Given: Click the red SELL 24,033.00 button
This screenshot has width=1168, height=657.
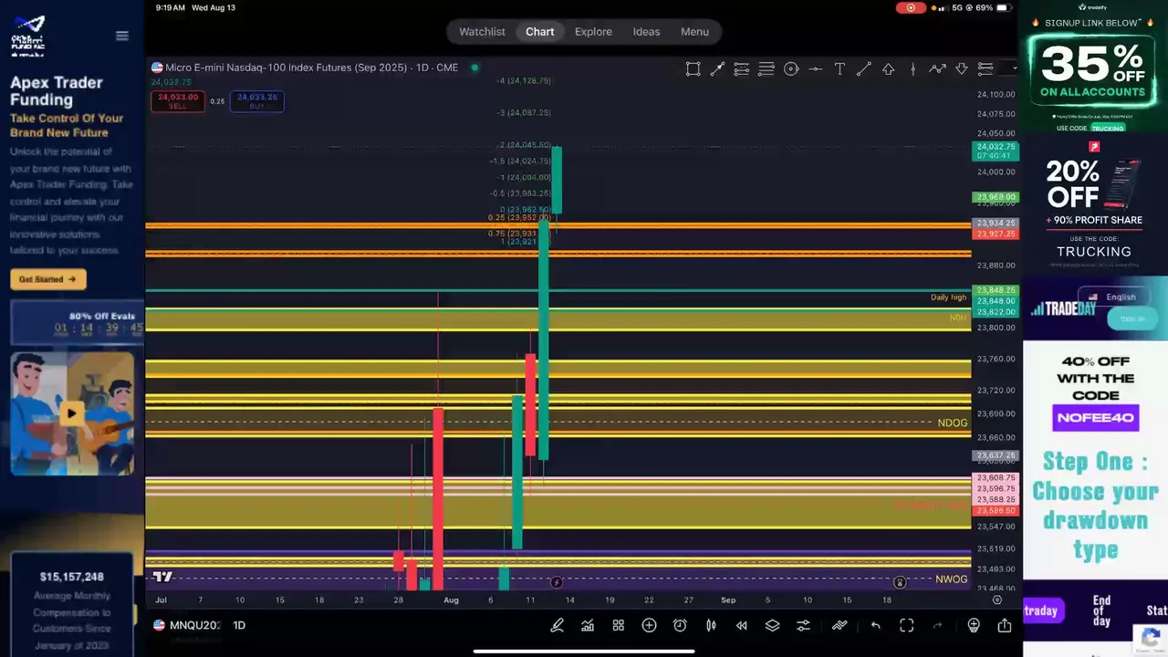Looking at the screenshot, I should [177, 101].
